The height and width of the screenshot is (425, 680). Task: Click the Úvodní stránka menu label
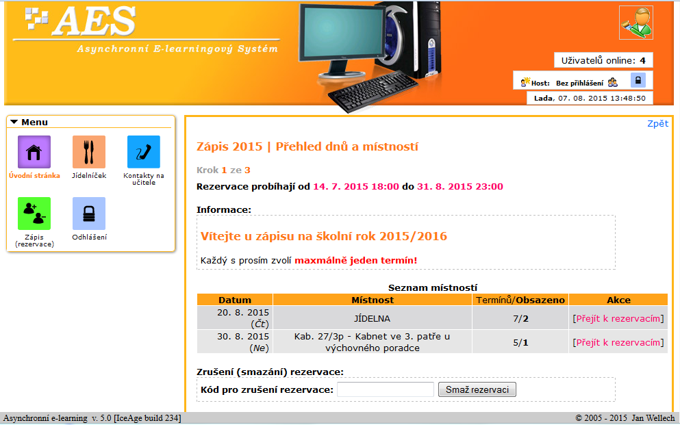pyautogui.click(x=34, y=175)
